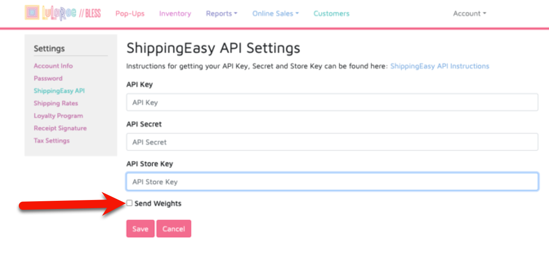Click into the API Store Key field
The height and width of the screenshot is (255, 549).
coord(332,182)
